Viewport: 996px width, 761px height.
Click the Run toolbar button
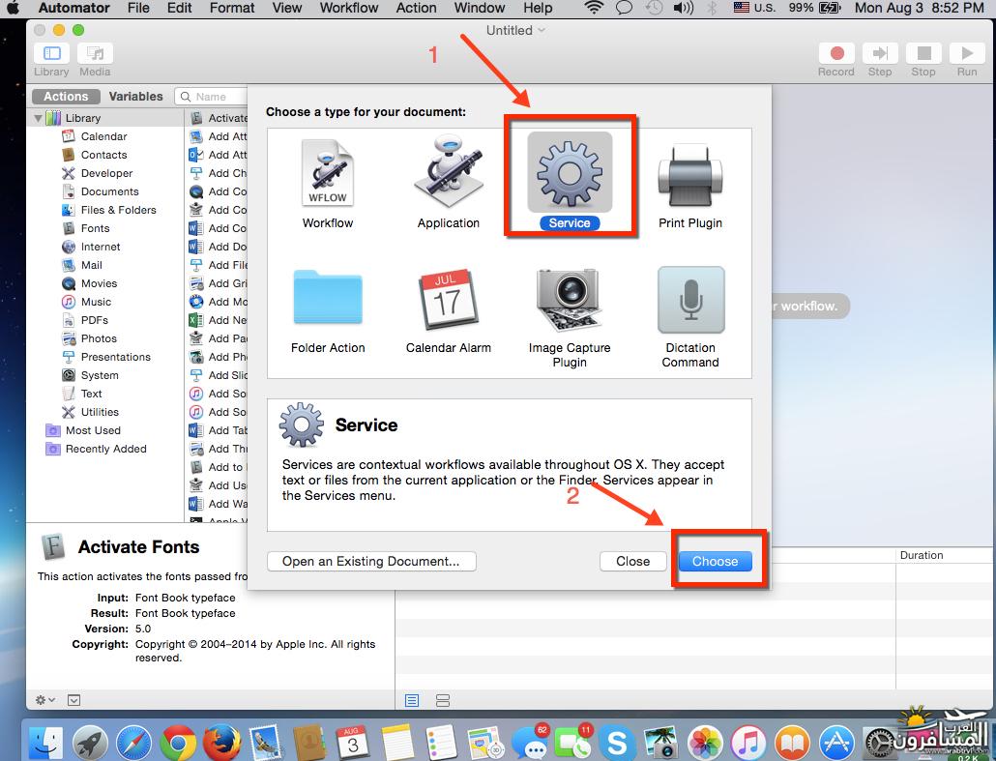967,53
